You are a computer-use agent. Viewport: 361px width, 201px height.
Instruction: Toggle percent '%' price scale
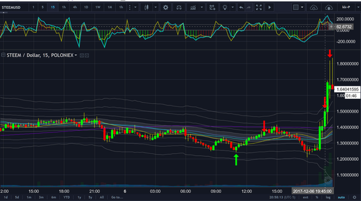[x=317, y=197]
